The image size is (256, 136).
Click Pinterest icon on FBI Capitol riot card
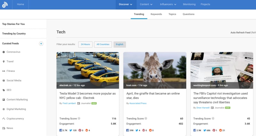[x=214, y=130]
